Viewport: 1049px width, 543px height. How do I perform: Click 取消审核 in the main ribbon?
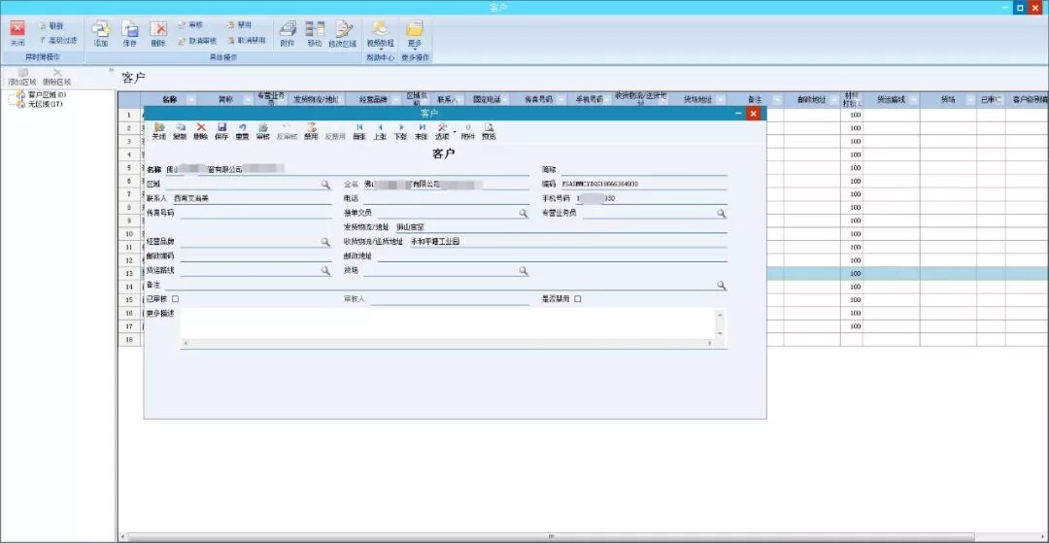click(197, 41)
